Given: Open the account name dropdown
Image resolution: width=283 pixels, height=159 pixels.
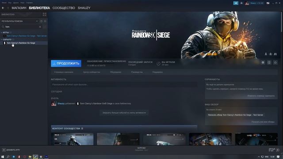Looking at the screenshot, I should 257,3.
